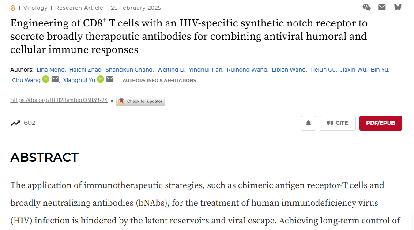This screenshot has height=230, width=414.
Task: Share article on Bluesky butterfly icon
Action: [x=398, y=7]
